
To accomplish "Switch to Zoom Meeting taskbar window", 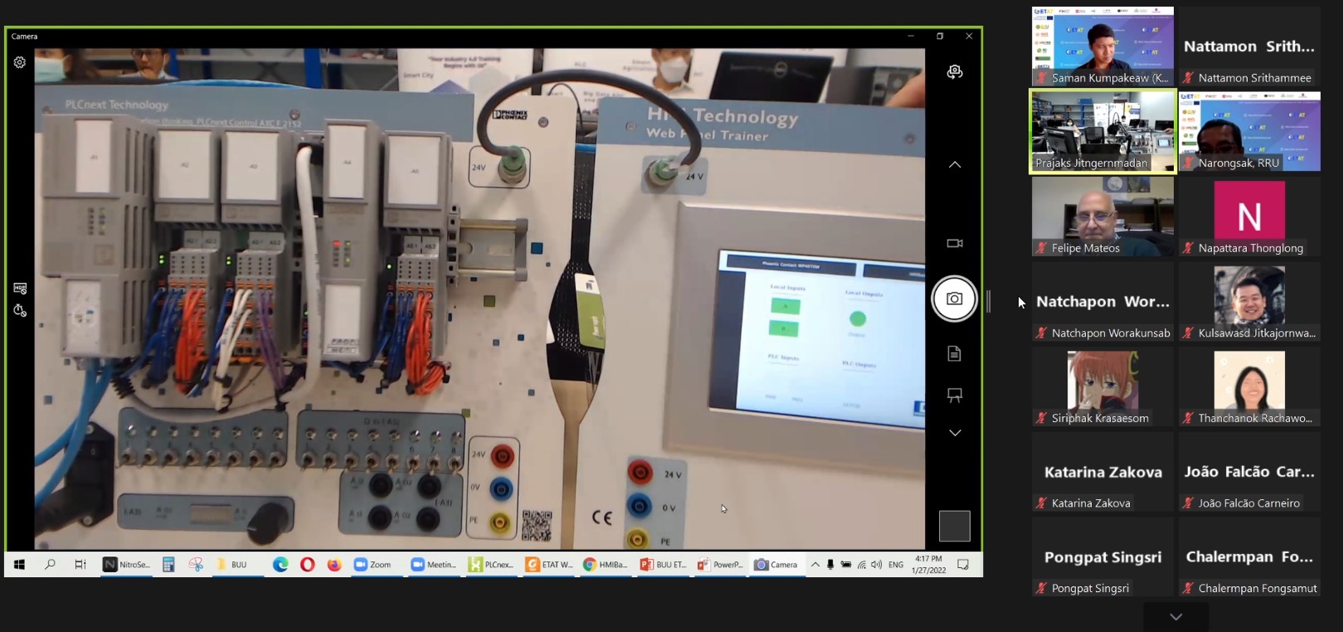I will click(x=434, y=564).
